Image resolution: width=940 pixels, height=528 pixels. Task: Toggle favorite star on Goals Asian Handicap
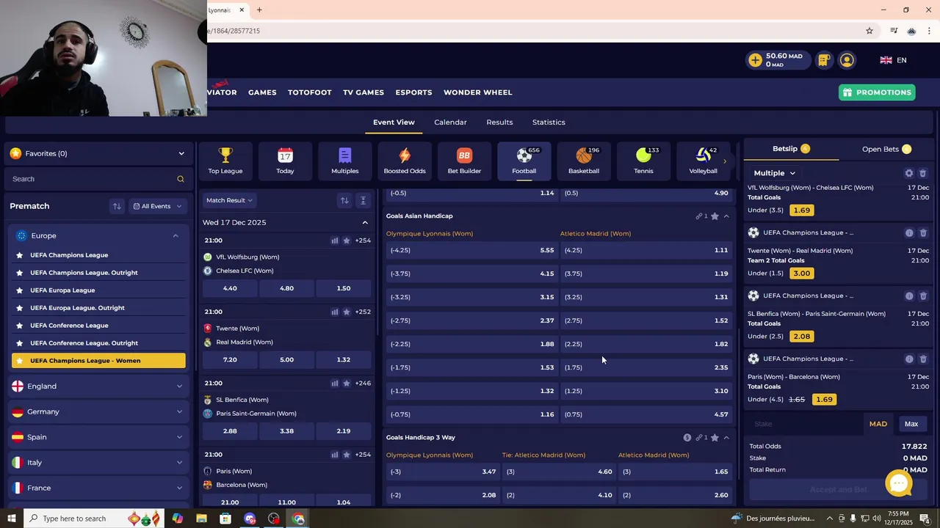(715, 216)
